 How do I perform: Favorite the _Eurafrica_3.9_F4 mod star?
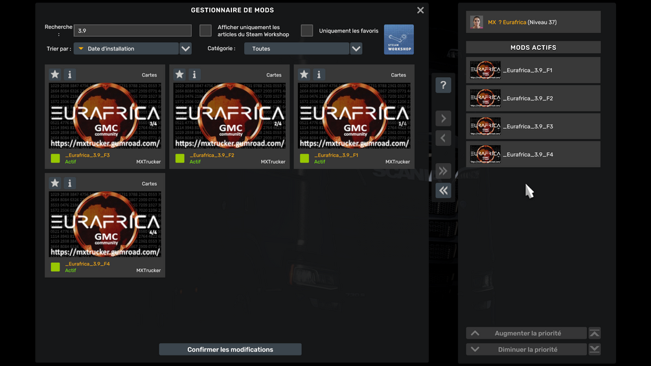pos(55,183)
